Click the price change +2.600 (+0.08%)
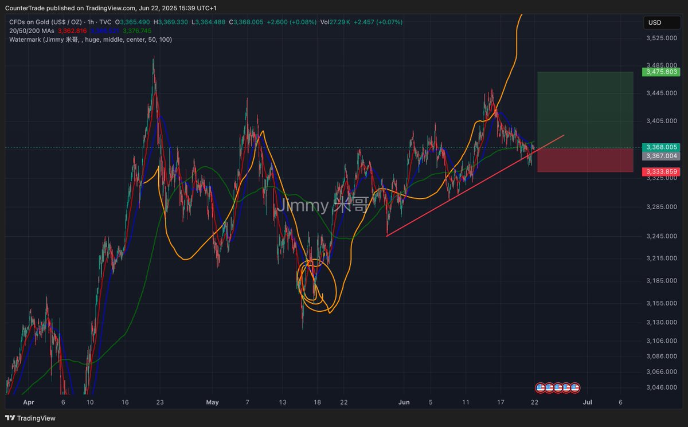The height and width of the screenshot is (427, 688). pyautogui.click(x=292, y=22)
